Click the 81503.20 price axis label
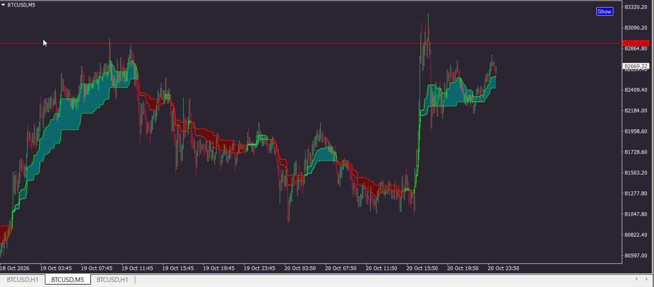654x287 pixels. coord(636,173)
